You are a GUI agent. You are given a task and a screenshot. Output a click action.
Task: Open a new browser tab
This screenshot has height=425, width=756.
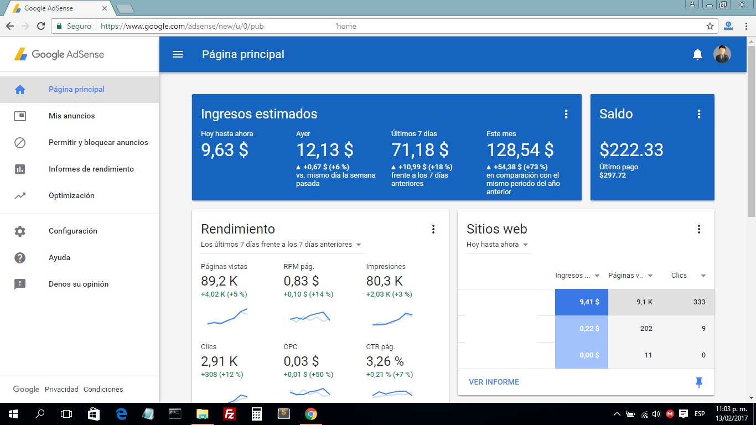tap(126, 9)
